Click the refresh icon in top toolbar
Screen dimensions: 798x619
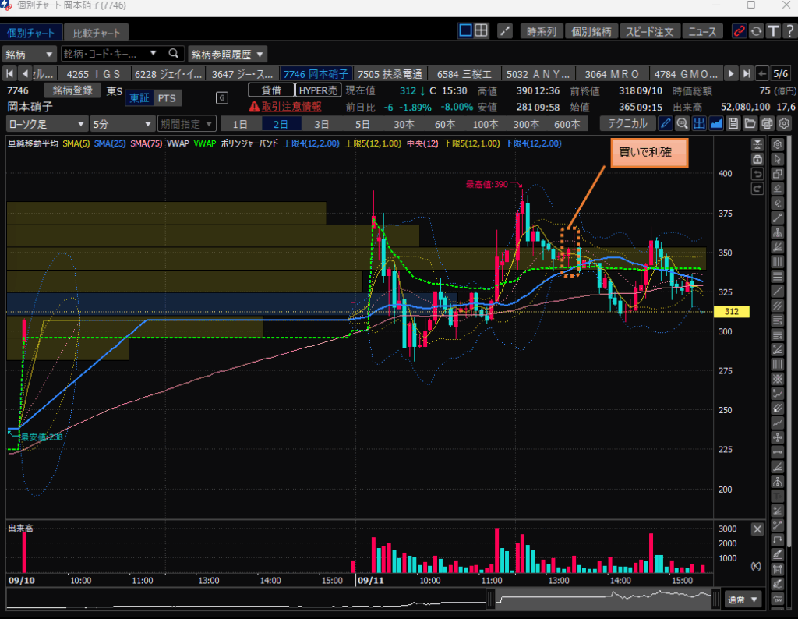pos(755,32)
